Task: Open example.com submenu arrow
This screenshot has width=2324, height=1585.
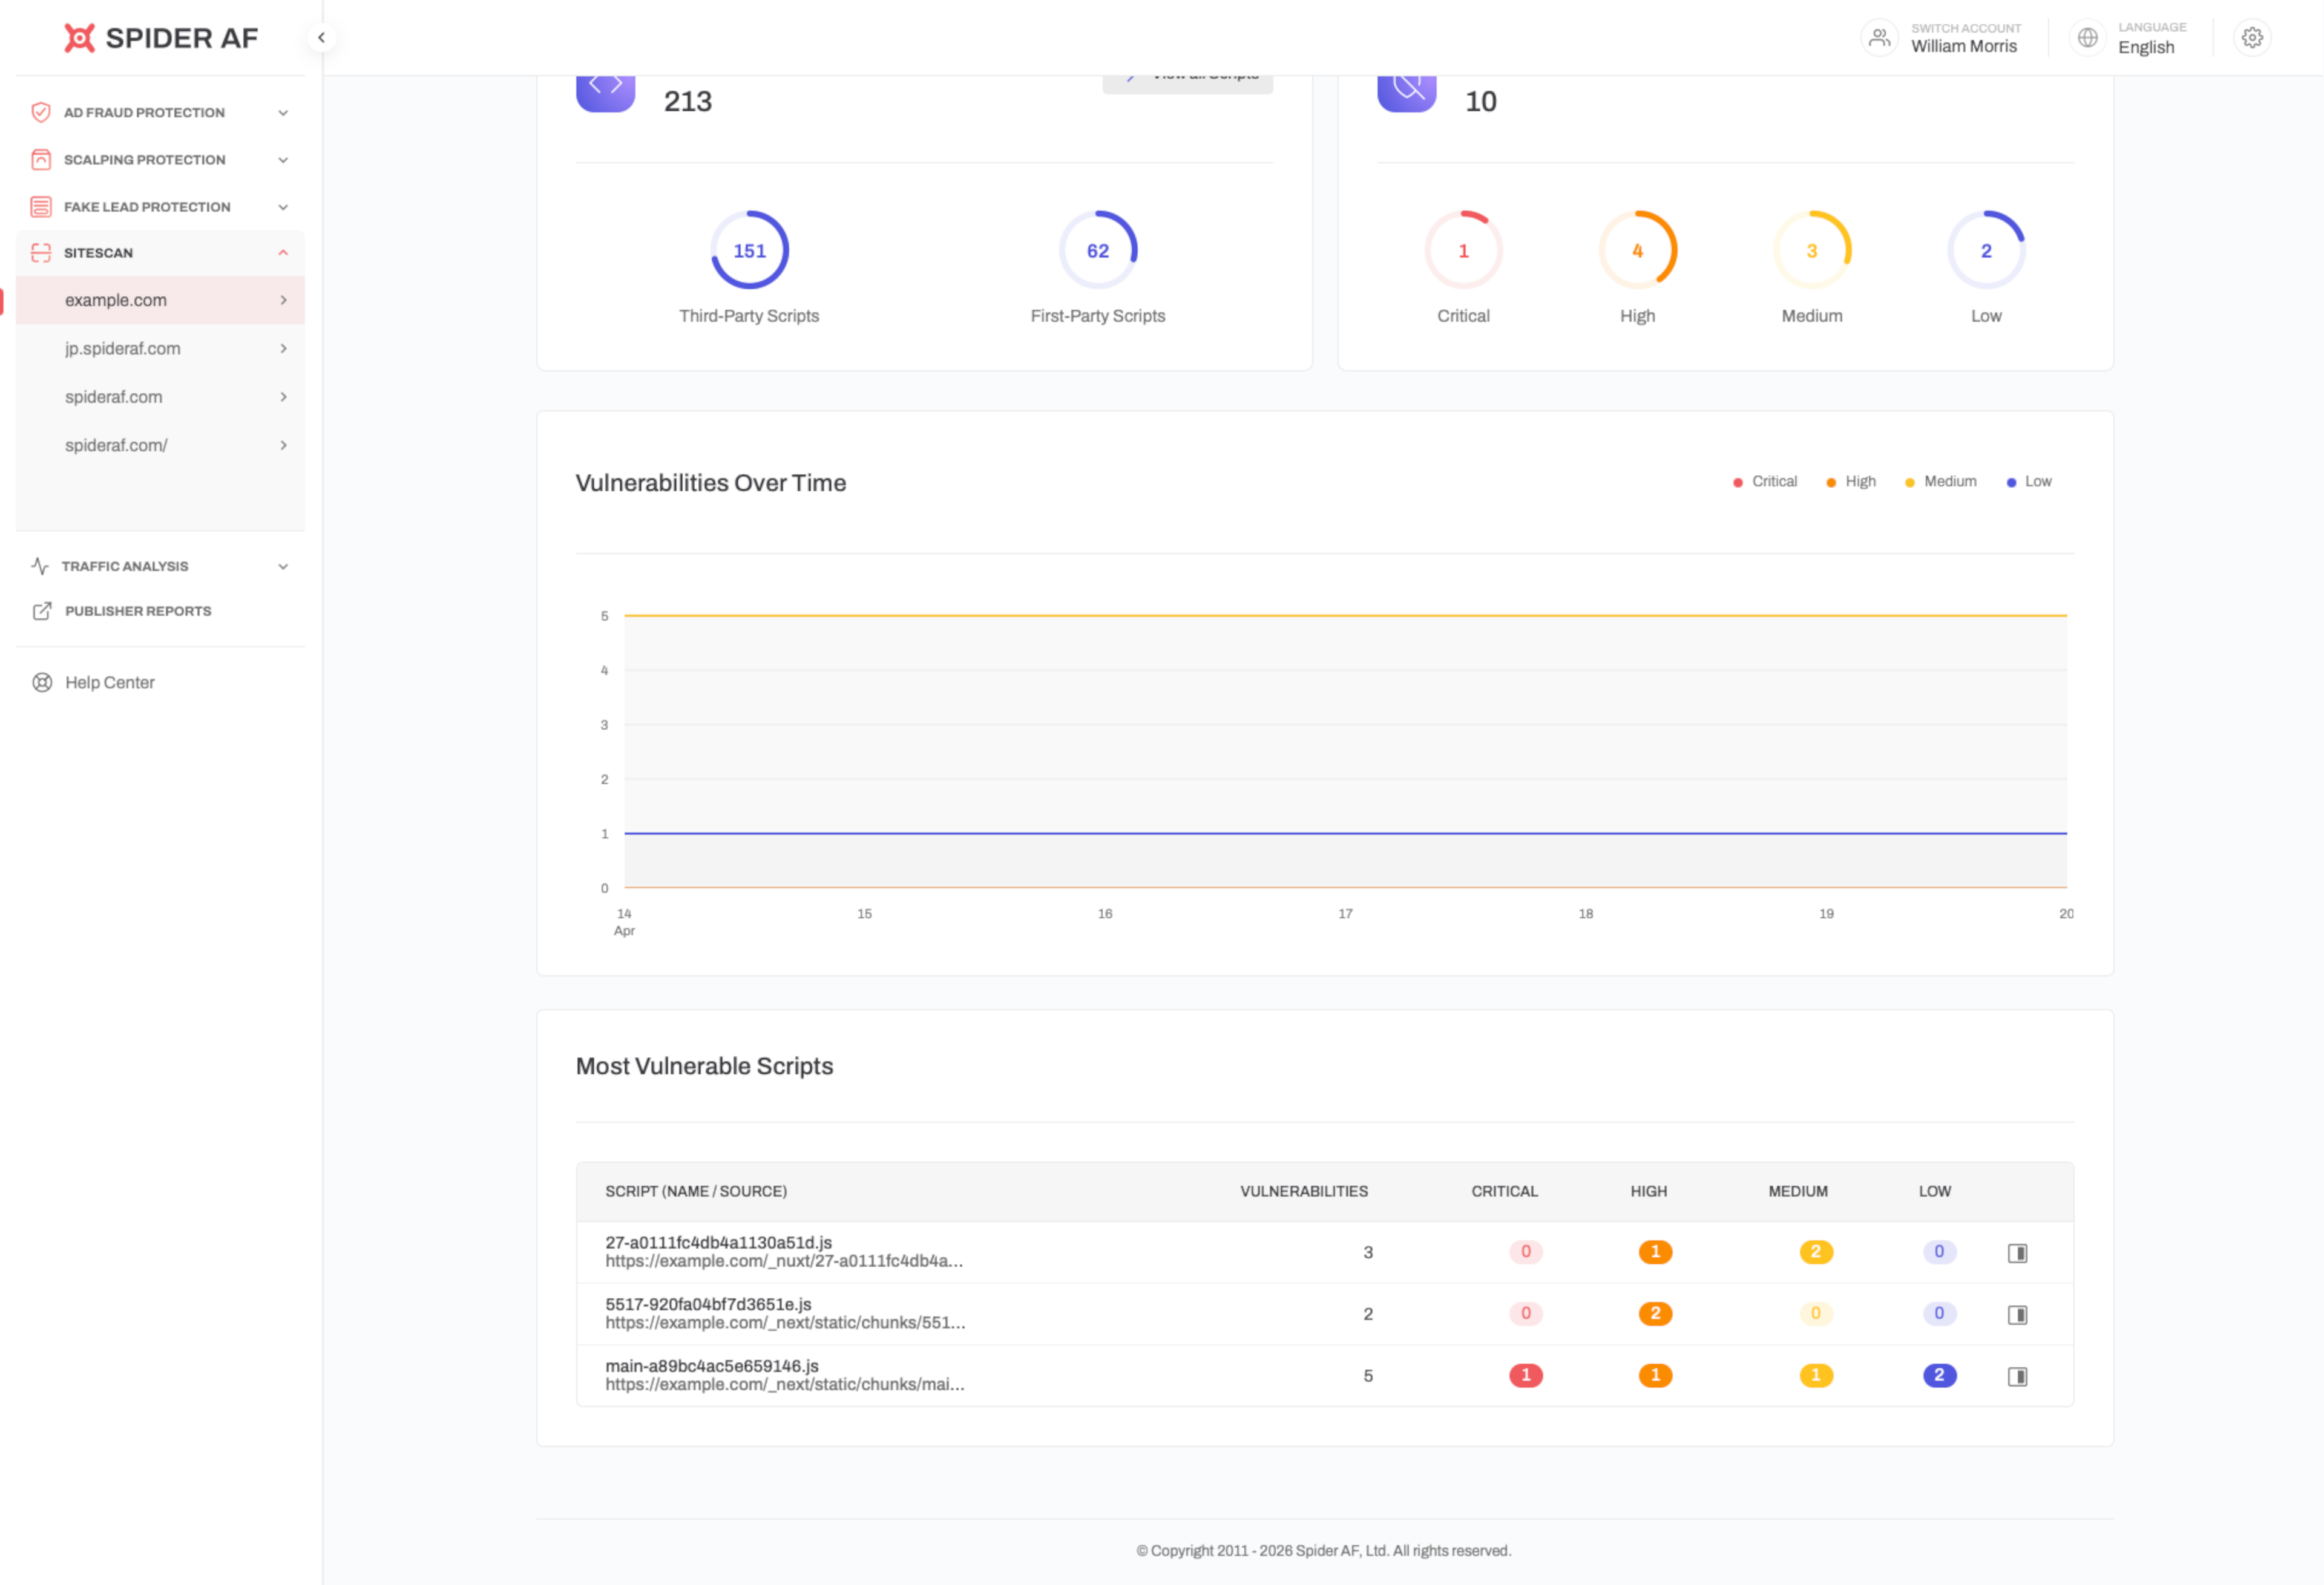Action: click(284, 300)
